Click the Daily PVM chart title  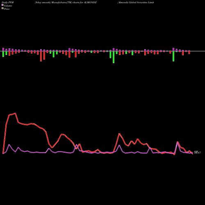tap(8, 2)
